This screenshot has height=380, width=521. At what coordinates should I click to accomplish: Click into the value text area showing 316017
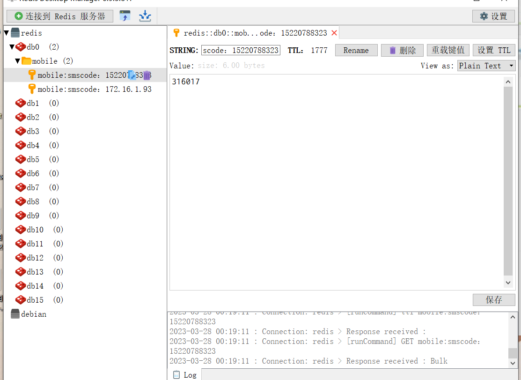click(337, 182)
